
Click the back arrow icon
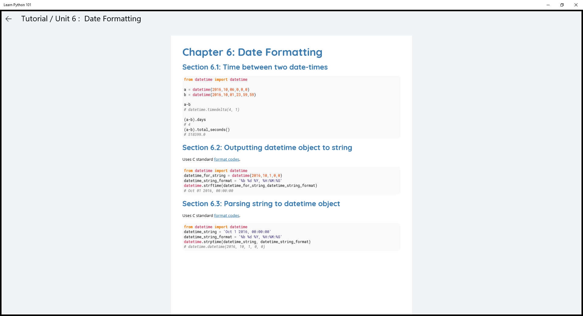click(x=9, y=19)
